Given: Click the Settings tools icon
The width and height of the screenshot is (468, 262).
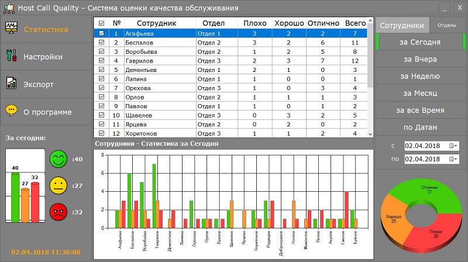Looking at the screenshot, I should point(11,57).
